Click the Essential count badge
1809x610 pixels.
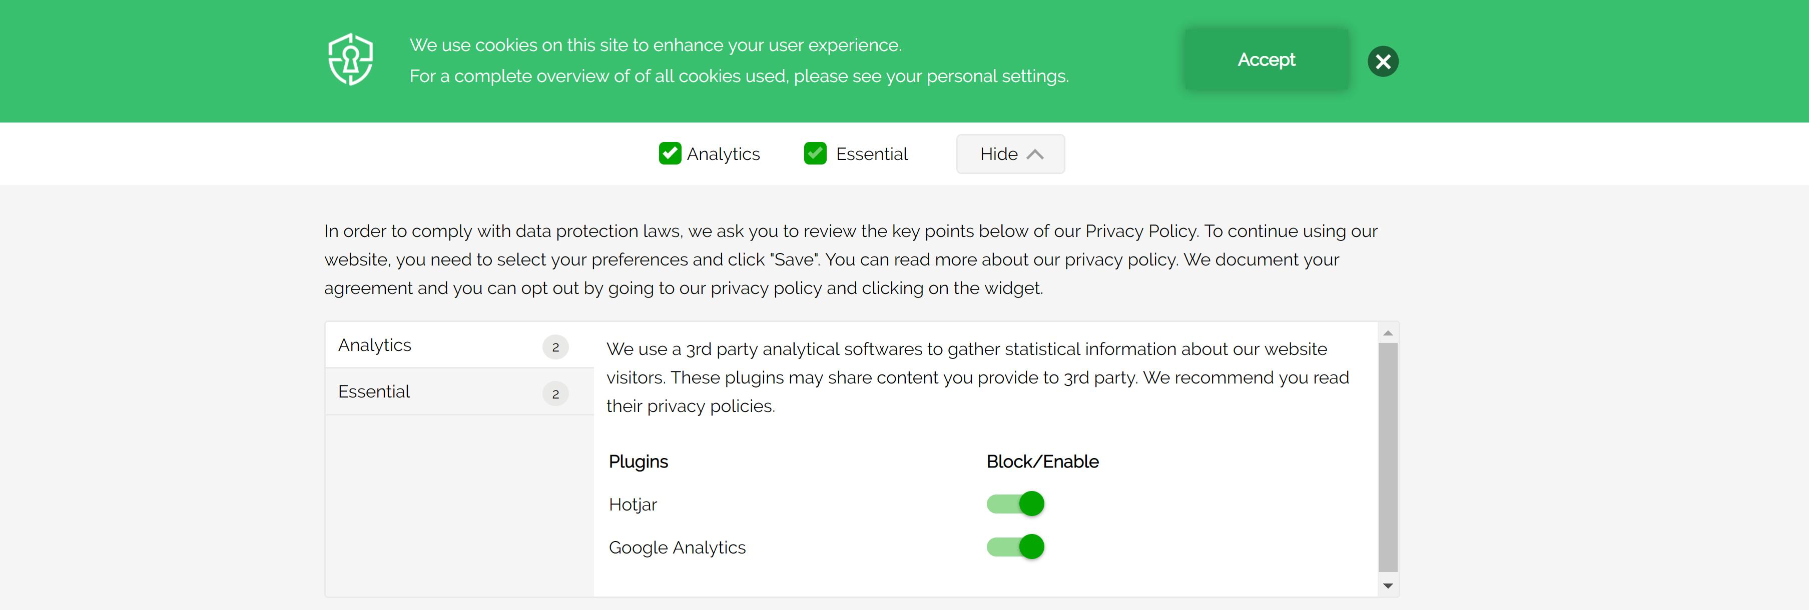click(x=555, y=394)
